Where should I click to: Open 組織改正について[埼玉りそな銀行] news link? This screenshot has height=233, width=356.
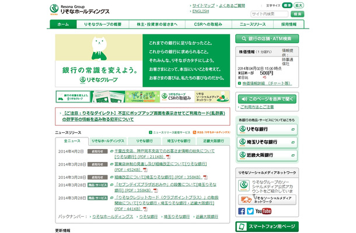[158, 177]
